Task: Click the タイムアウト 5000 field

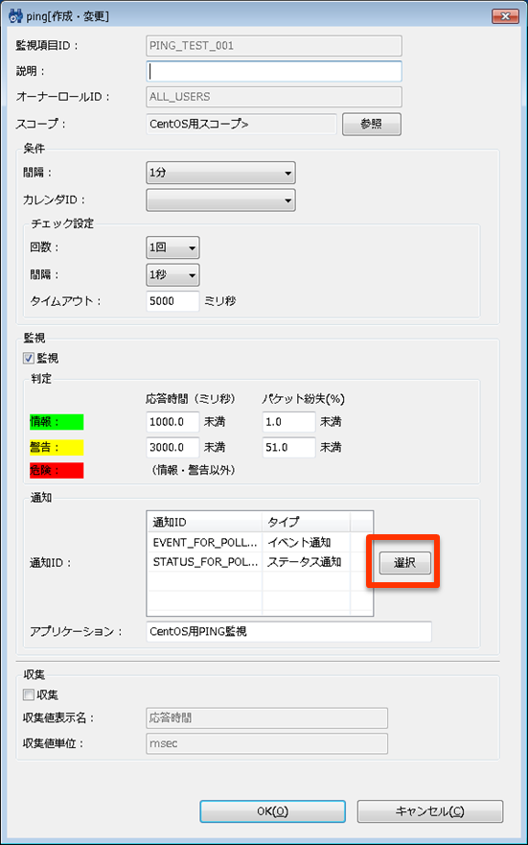Action: 172,301
